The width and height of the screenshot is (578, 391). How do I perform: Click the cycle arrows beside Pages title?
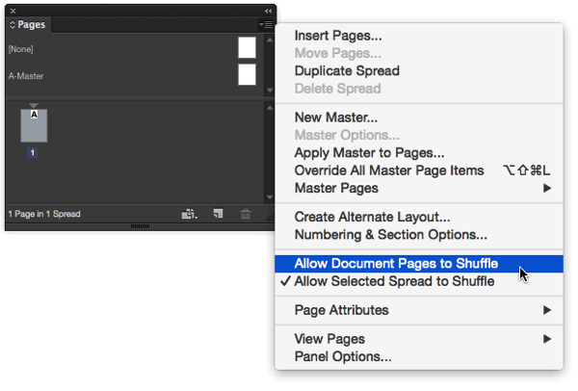[13, 25]
